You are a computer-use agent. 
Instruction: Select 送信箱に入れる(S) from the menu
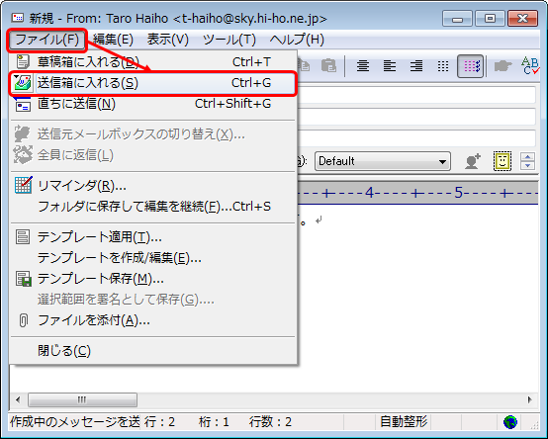(x=152, y=83)
